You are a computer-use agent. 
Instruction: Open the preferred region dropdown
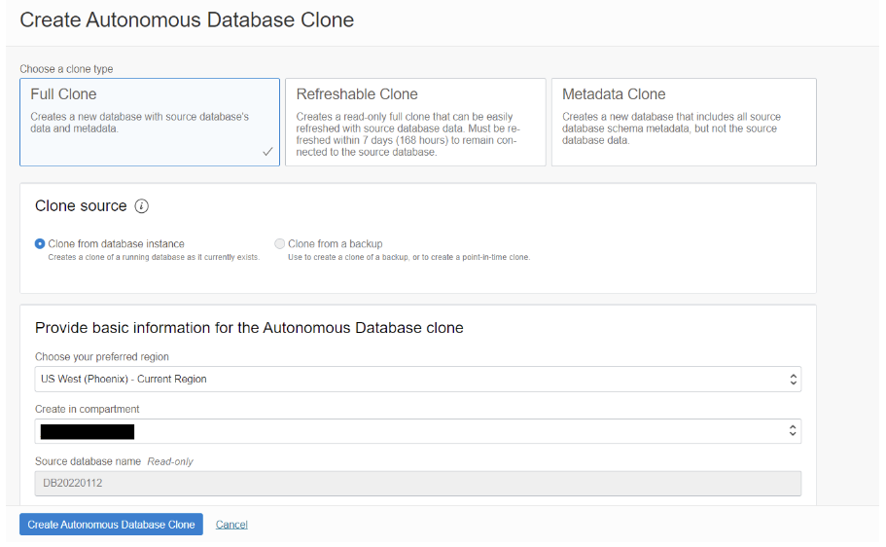[x=418, y=379]
